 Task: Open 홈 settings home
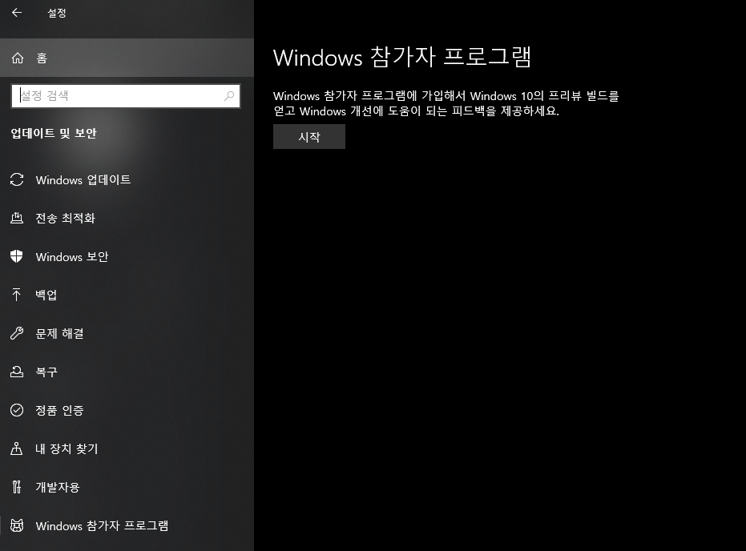[127, 58]
